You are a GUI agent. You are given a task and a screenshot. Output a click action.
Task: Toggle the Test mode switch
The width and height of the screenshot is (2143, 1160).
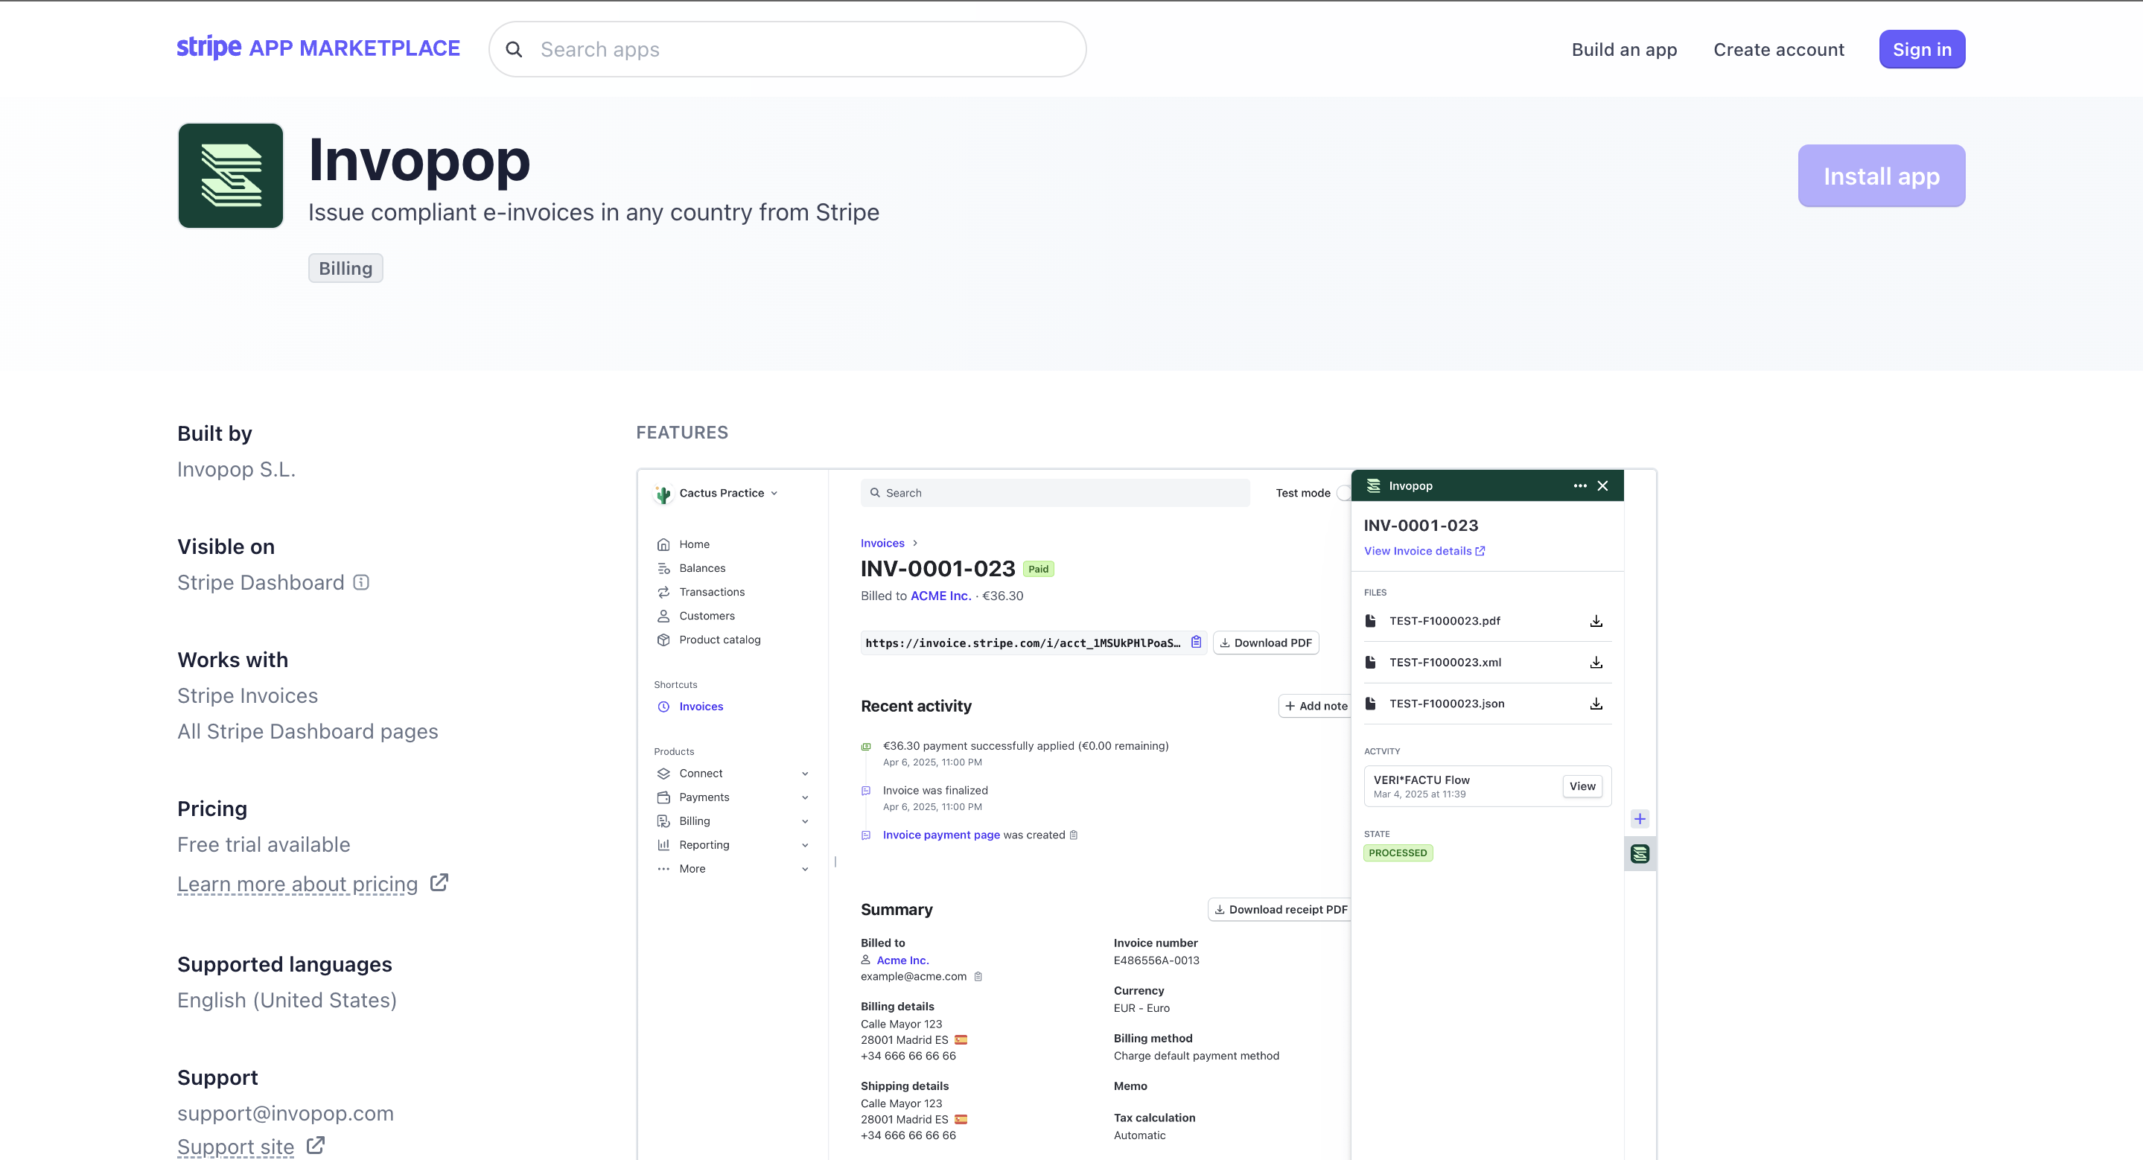coord(1343,493)
